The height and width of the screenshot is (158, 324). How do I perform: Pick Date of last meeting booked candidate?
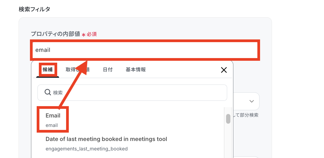coord(106,139)
